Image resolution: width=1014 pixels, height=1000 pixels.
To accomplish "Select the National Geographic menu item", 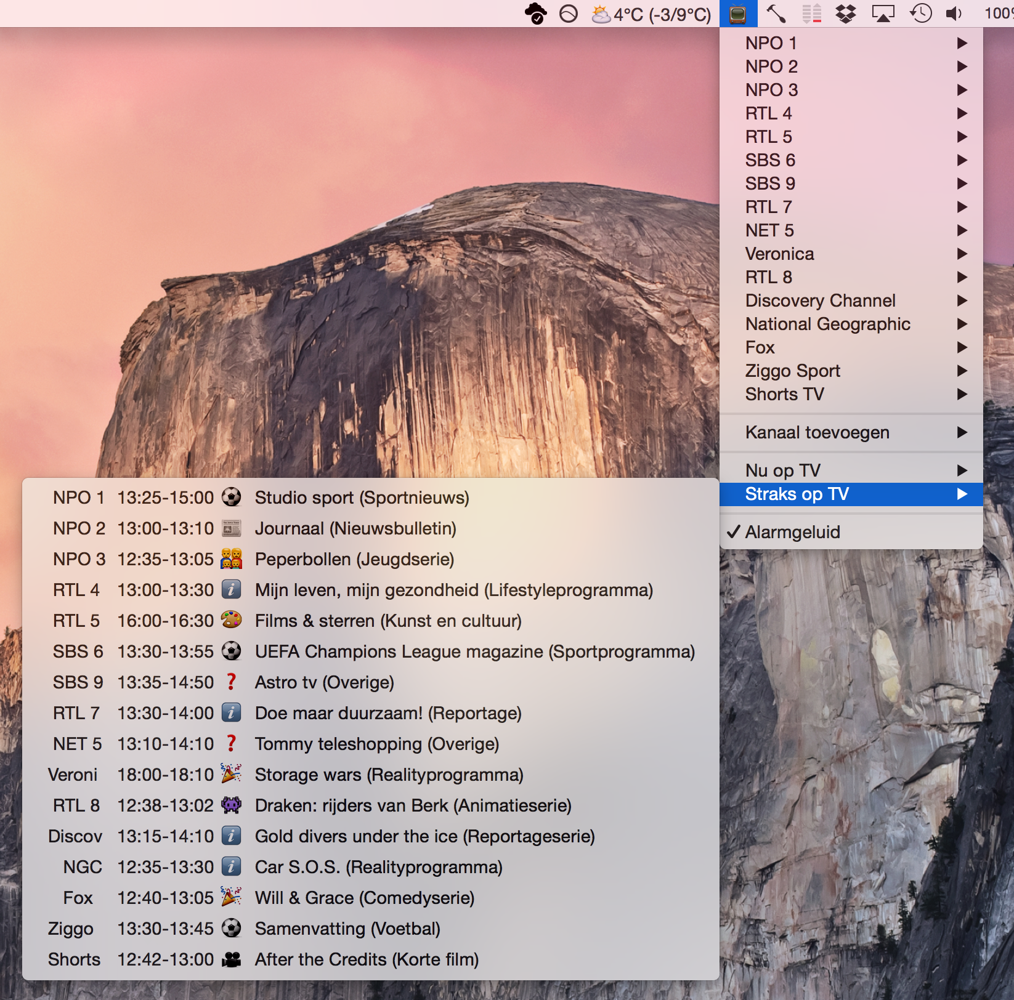I will pyautogui.click(x=851, y=324).
